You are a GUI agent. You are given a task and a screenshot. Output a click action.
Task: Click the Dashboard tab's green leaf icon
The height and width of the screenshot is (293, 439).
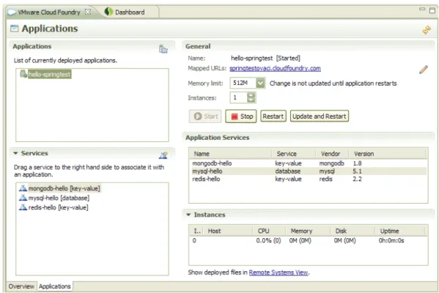point(108,12)
